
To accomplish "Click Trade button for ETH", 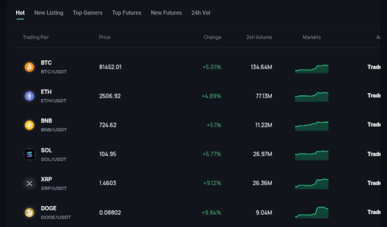I will (x=374, y=96).
